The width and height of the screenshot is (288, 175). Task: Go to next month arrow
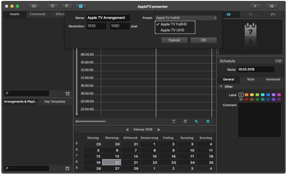tap(159, 130)
